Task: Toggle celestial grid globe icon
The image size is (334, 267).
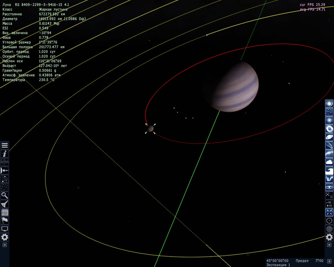Action: pyautogui.click(x=329, y=229)
